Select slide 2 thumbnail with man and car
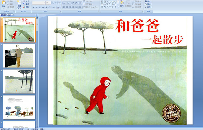This screenshot has width=203, height=130. click(x=19, y=56)
